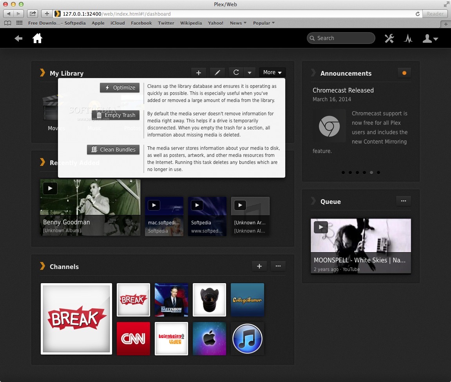451x382 pixels.
Task: Collapse the My Library section chevron
Action: coord(43,73)
